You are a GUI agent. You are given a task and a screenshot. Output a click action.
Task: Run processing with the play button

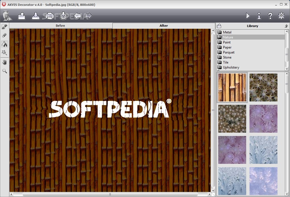248,16
